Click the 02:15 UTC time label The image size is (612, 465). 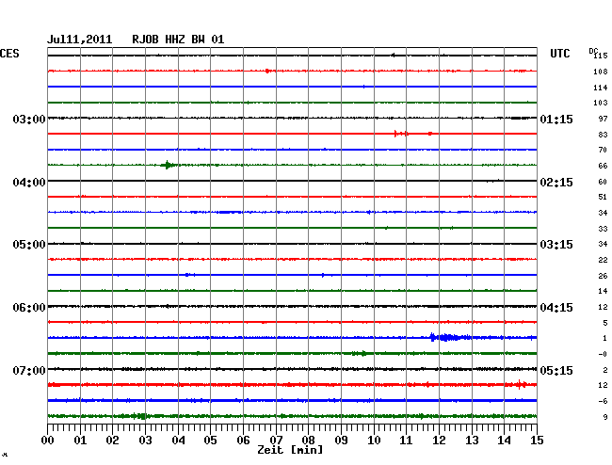556,183
